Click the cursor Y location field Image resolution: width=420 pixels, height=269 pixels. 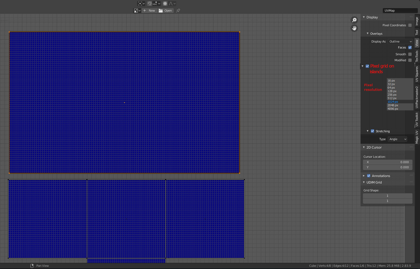(388, 167)
